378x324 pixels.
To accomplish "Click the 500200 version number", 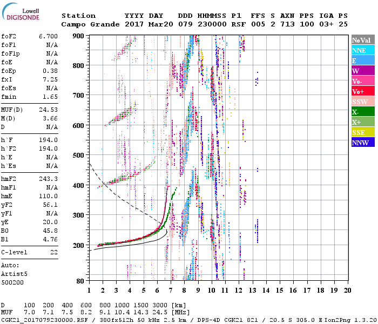I will click(x=12, y=282).
